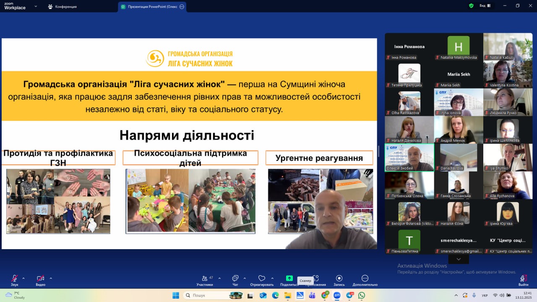Click the green encryption shield icon
Image resolution: width=537 pixels, height=302 pixels.
pyautogui.click(x=471, y=6)
